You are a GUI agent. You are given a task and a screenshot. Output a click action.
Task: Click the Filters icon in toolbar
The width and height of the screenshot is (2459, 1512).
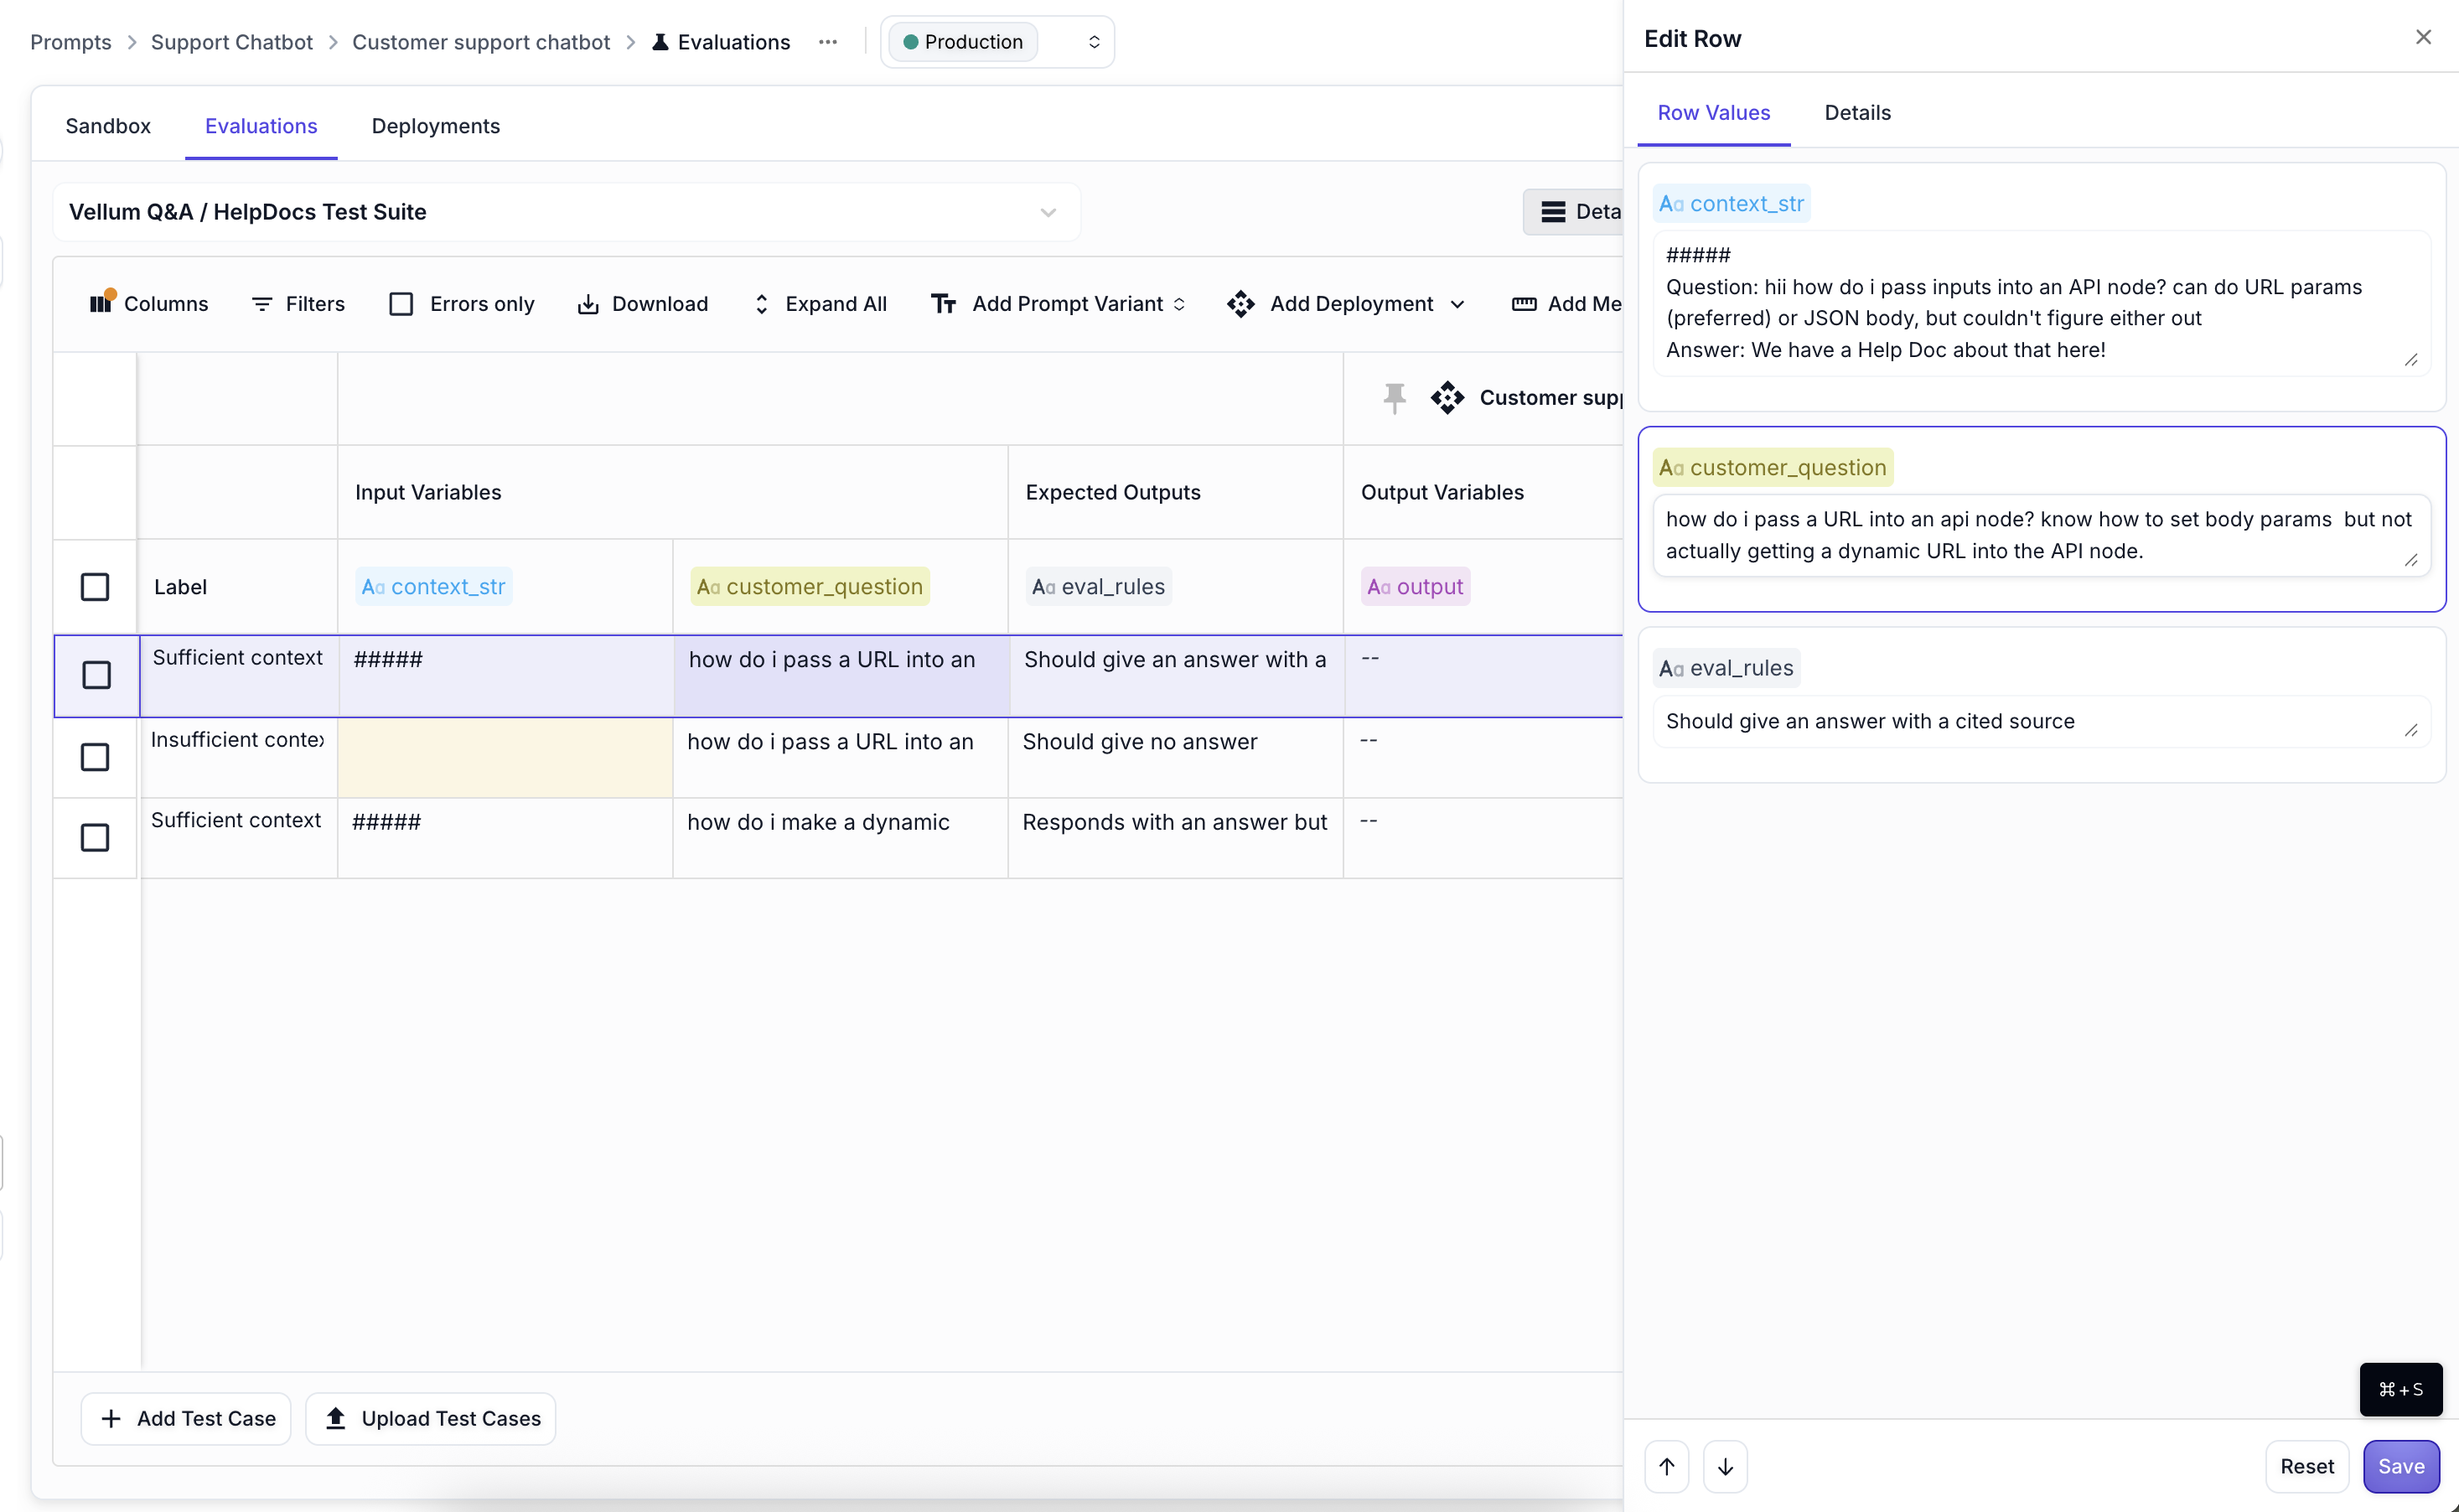tap(262, 304)
